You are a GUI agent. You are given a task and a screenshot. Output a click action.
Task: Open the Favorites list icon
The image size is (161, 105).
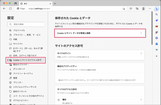click(131, 9)
